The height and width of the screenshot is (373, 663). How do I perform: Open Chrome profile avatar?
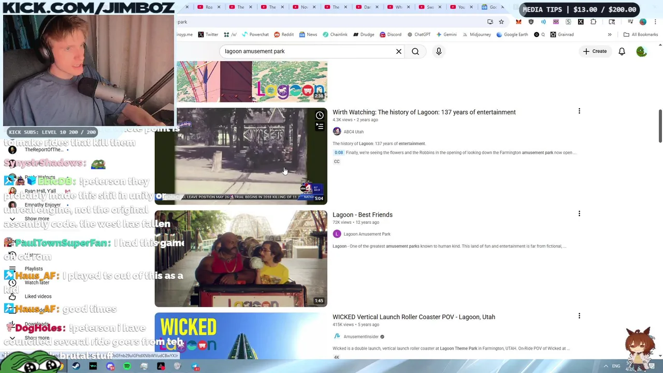click(643, 22)
